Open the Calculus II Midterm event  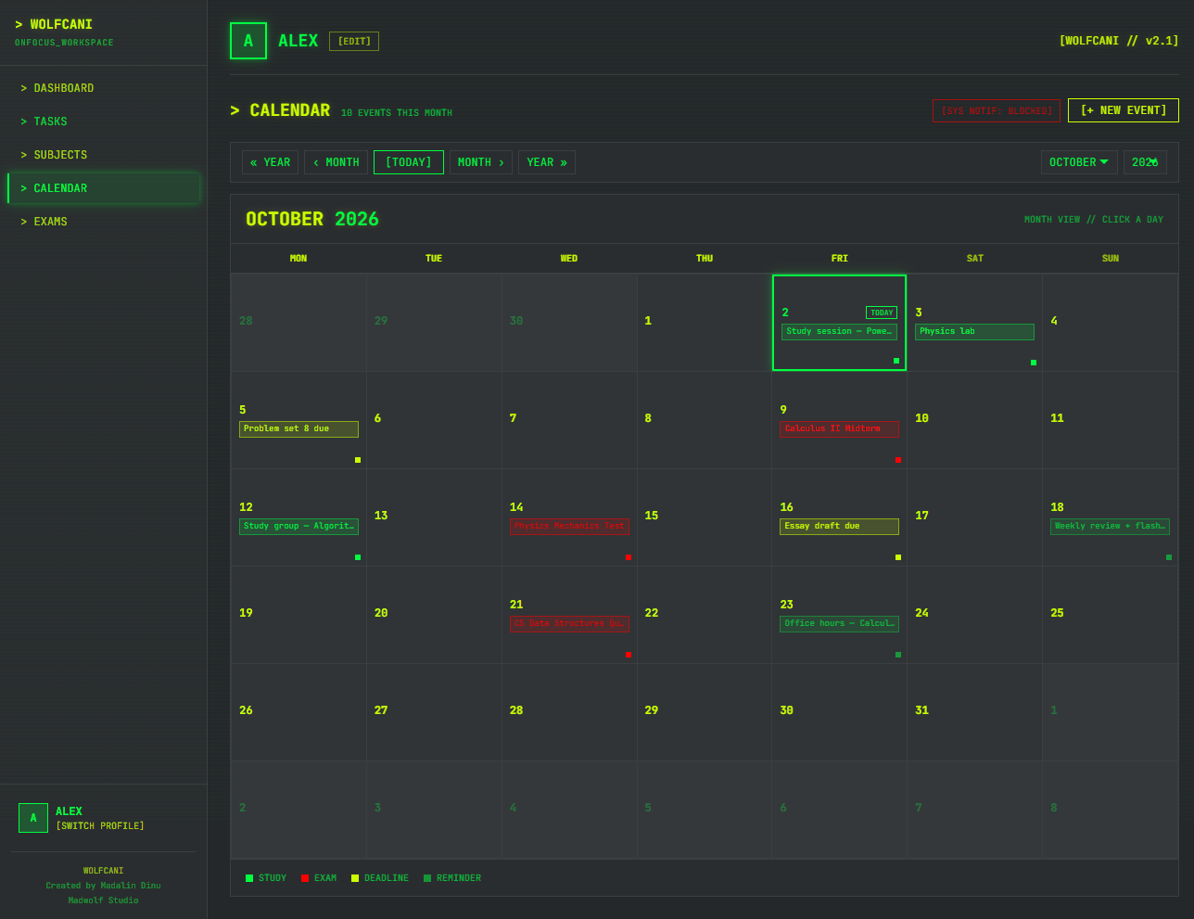tap(839, 428)
